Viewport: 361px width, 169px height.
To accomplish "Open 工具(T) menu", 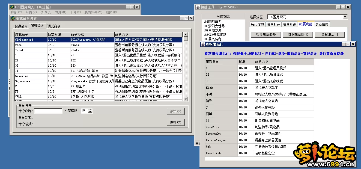I will (75, 12).
